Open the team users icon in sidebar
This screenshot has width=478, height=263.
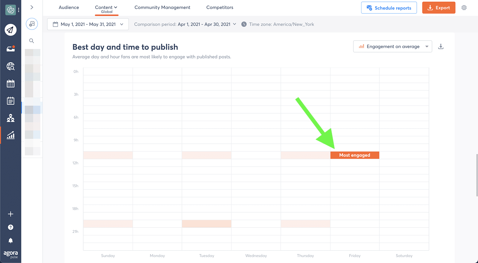11,118
